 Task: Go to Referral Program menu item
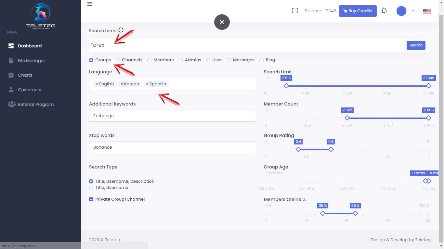[35, 104]
